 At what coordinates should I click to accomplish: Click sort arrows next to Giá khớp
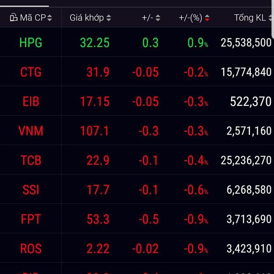click(x=108, y=18)
